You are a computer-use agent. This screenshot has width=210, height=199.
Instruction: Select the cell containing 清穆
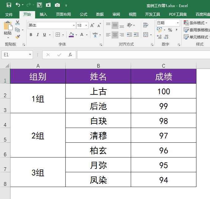click(98, 135)
